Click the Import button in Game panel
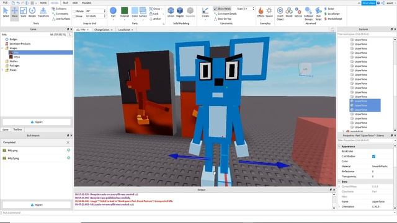This screenshot has height=223, width=397. point(37,122)
